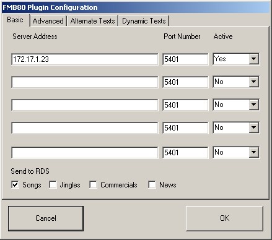Confirm settings with the OK button

coord(224,218)
